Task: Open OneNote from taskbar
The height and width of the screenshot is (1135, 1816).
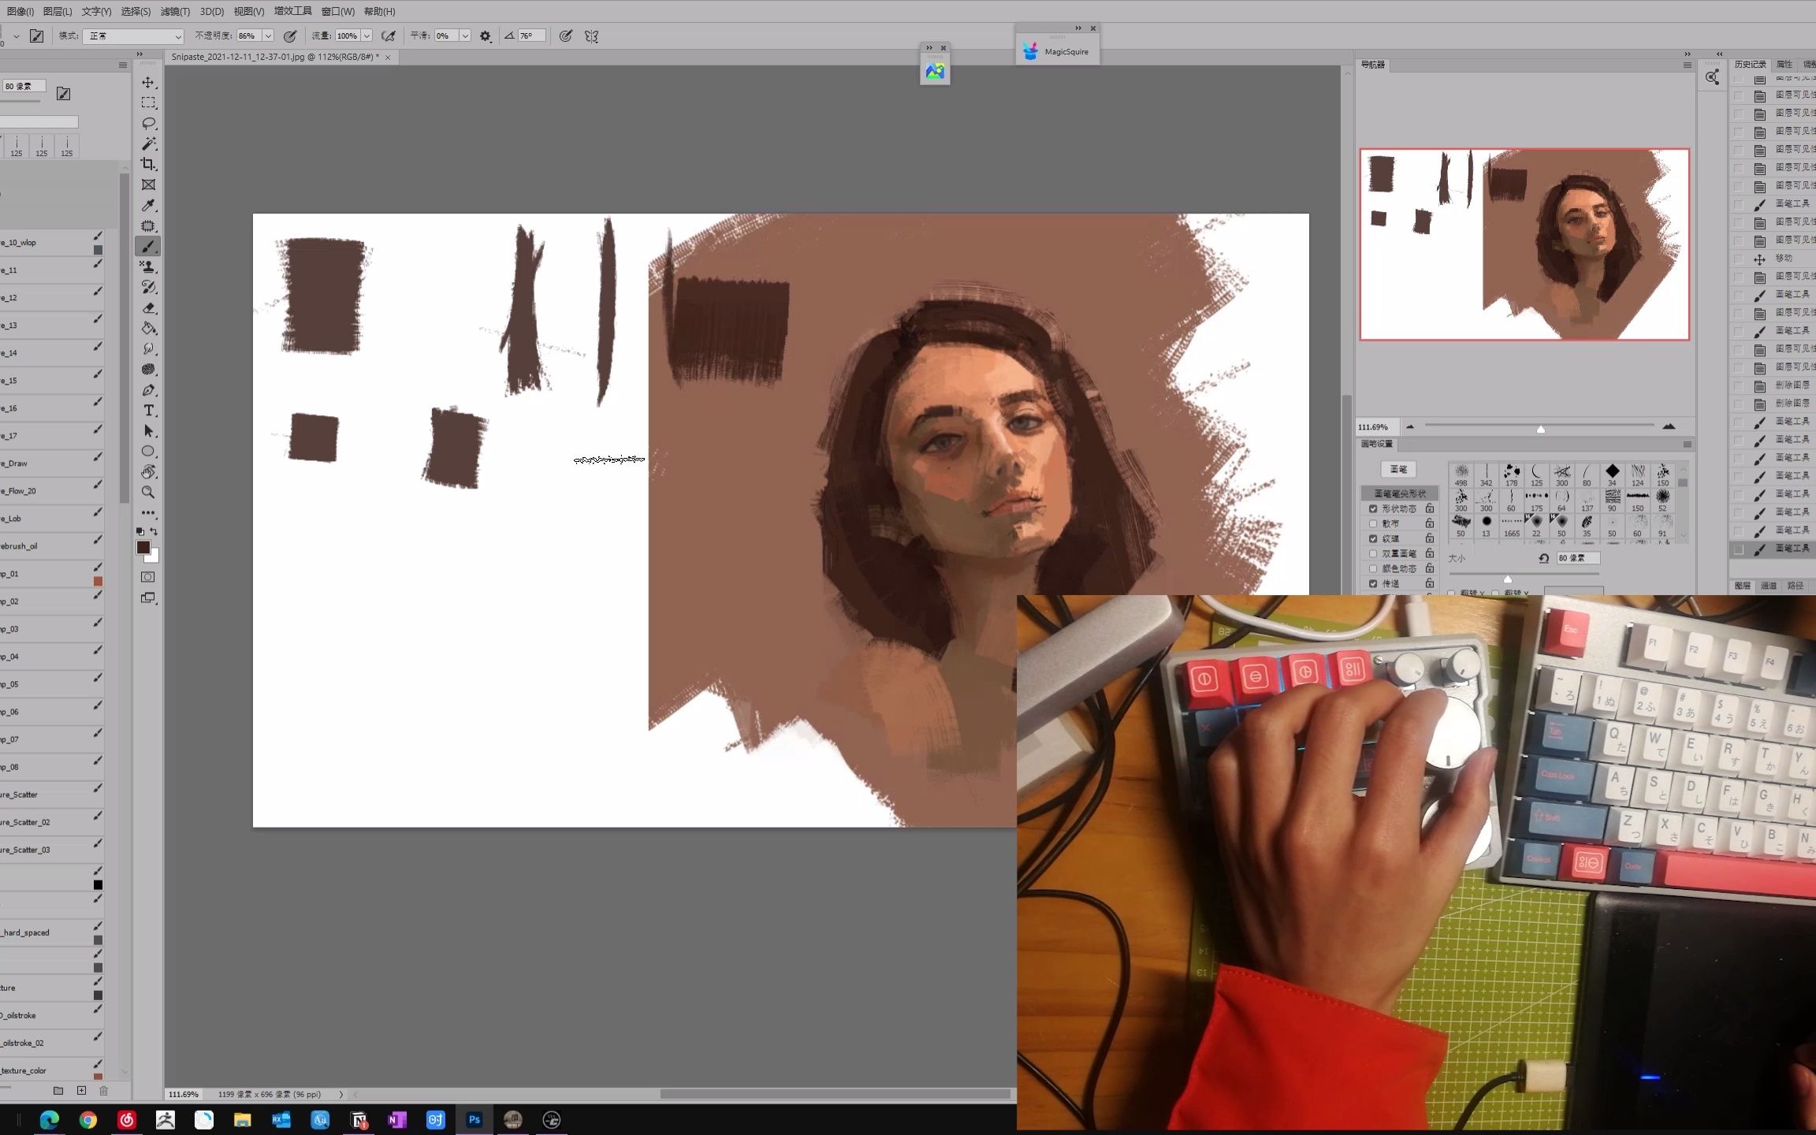Action: point(397,1119)
